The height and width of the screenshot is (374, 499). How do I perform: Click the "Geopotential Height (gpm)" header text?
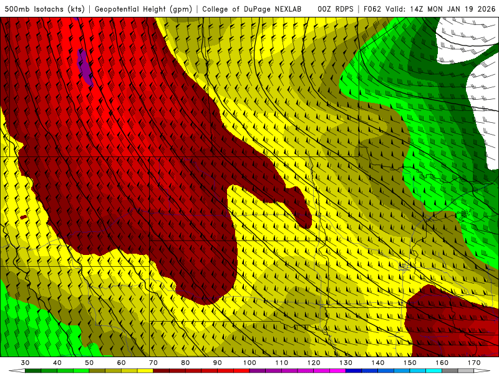(x=143, y=9)
